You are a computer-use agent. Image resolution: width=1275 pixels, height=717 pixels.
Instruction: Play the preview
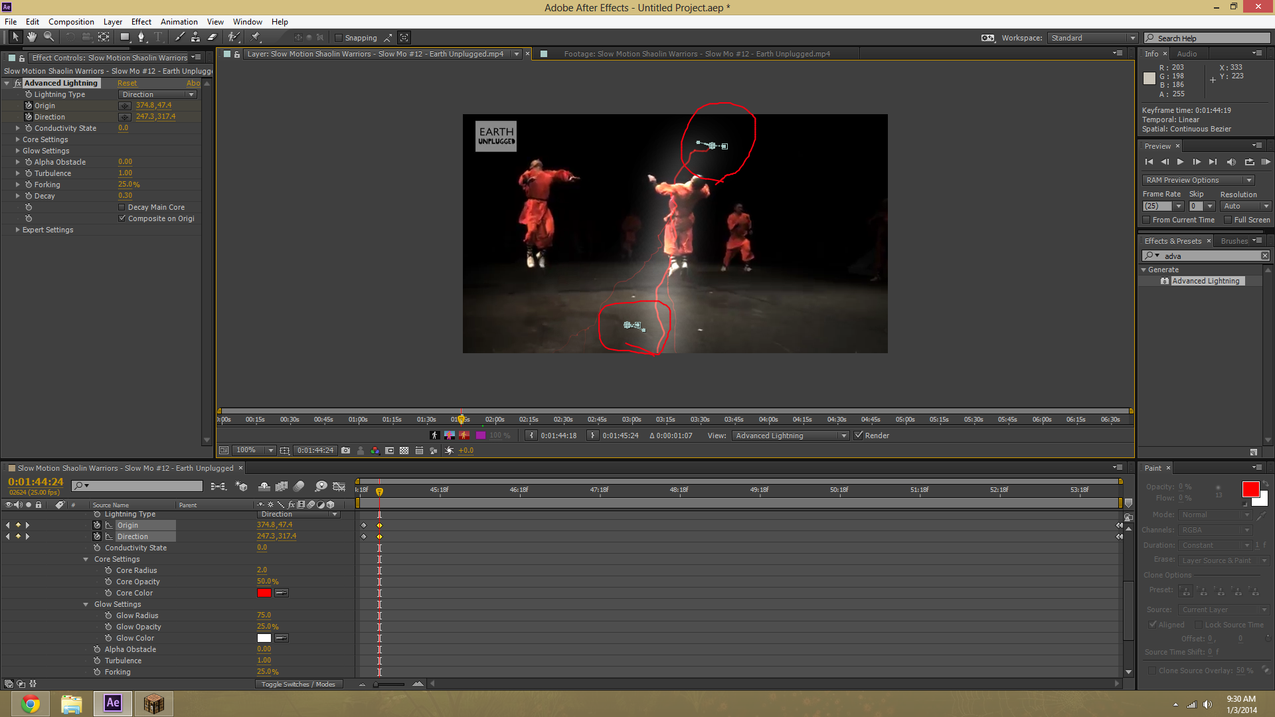tap(1180, 162)
